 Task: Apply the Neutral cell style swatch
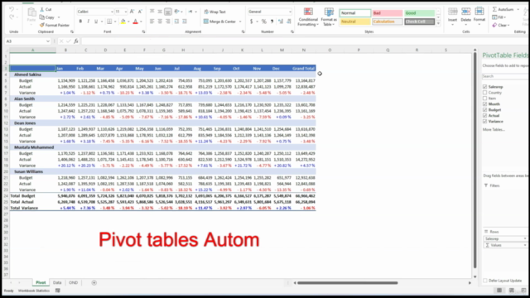[355, 22]
